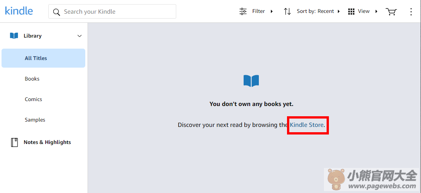This screenshot has height=193, width=421.
Task: Follow the Kindle Store link
Action: (x=307, y=125)
